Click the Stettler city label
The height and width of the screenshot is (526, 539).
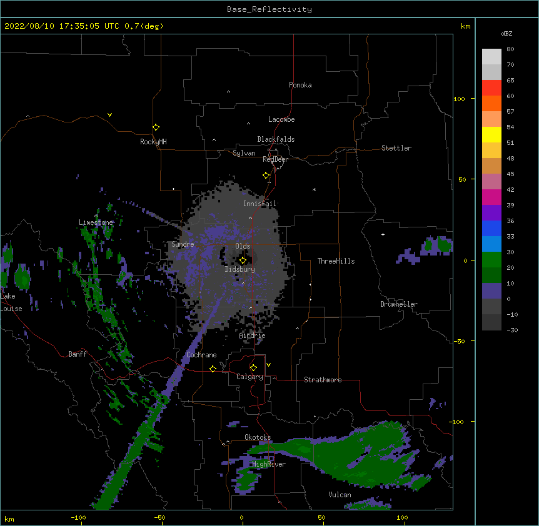point(396,148)
